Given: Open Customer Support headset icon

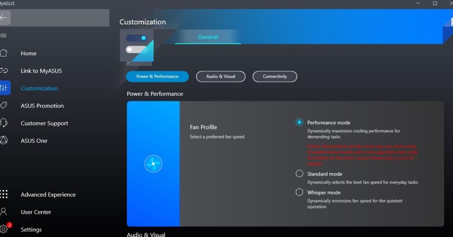Looking at the screenshot, I should click(x=4, y=123).
